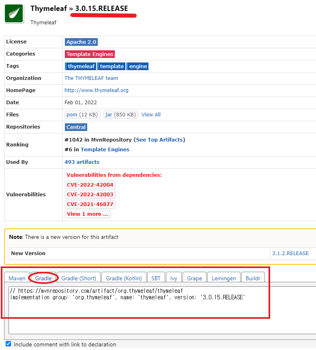Download the jar (850 KB) file
The width and height of the screenshot is (316, 350).
(x=120, y=114)
